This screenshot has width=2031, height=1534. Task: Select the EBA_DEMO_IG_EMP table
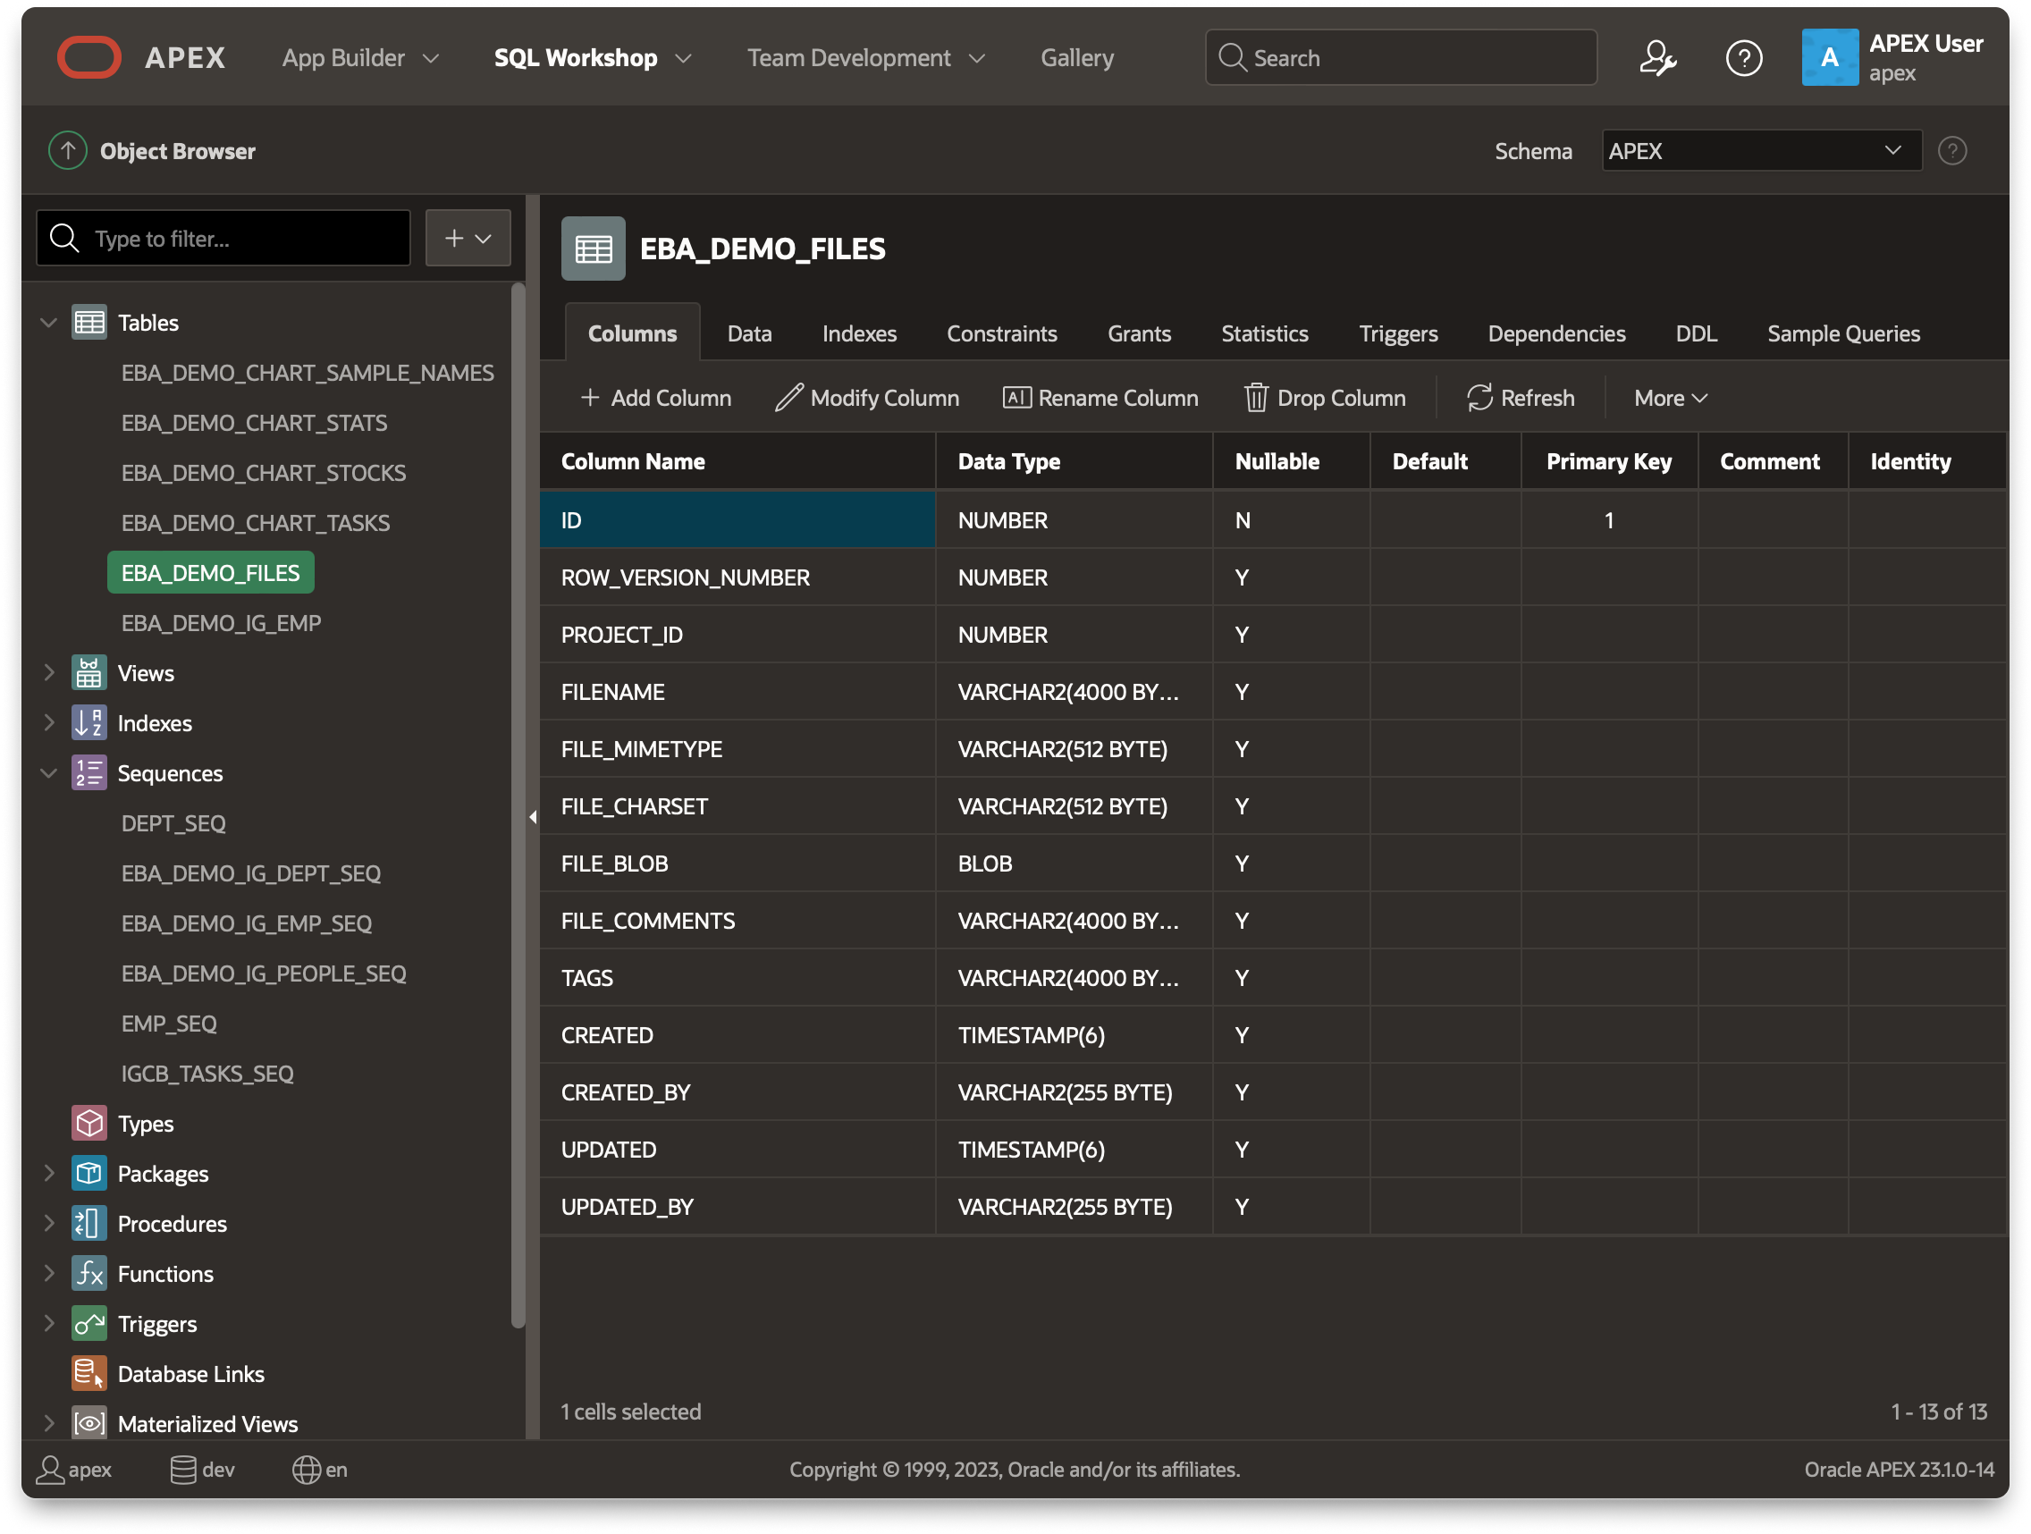(x=221, y=622)
